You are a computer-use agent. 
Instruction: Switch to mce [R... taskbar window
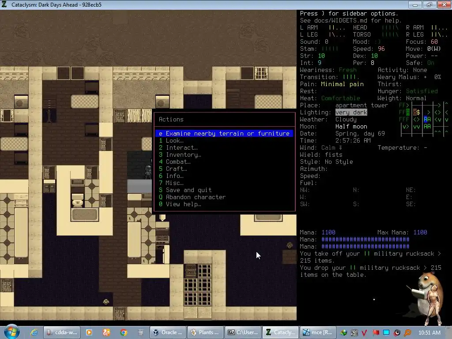coord(318,332)
